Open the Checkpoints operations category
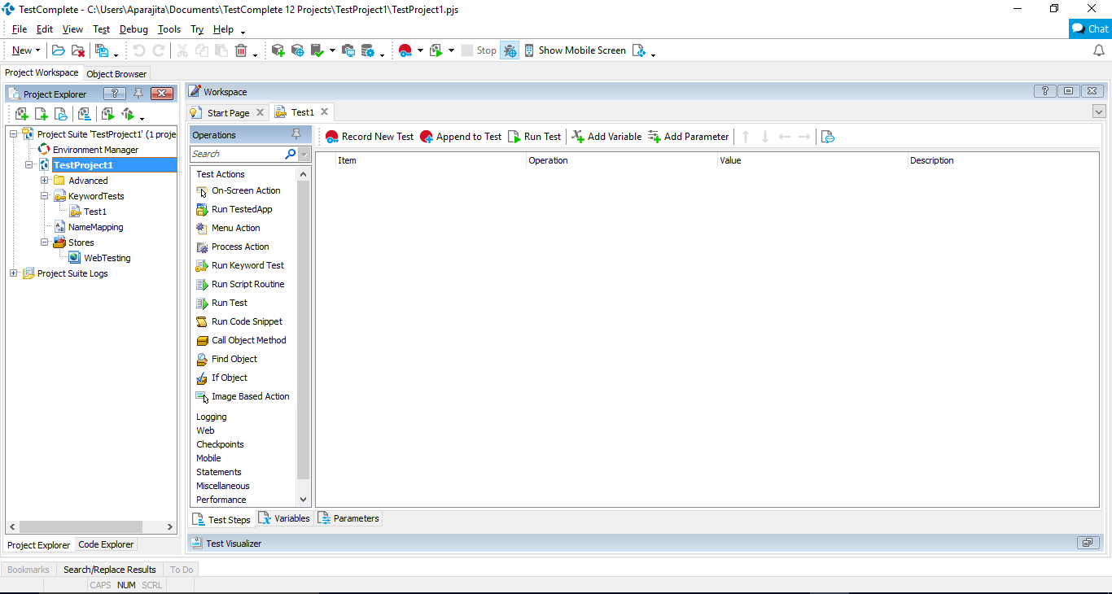The height and width of the screenshot is (594, 1112). [x=220, y=444]
